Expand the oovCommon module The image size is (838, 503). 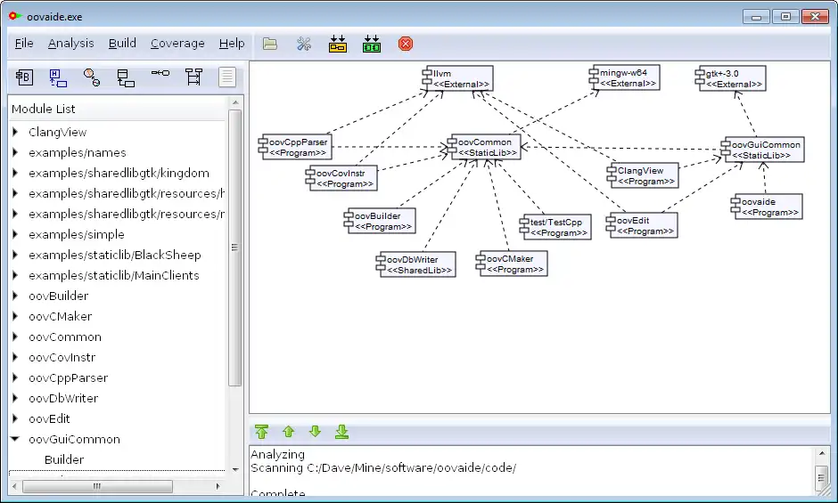pyautogui.click(x=15, y=337)
